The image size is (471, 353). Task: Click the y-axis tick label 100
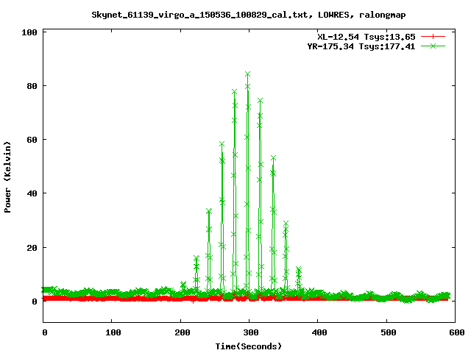coord(29,32)
